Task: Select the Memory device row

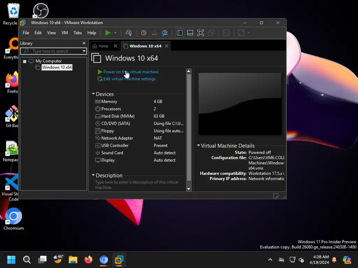Action: pos(139,102)
